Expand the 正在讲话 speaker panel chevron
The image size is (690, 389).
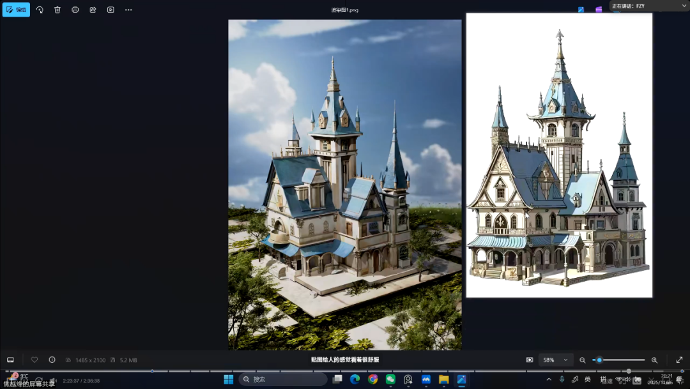tap(682, 6)
